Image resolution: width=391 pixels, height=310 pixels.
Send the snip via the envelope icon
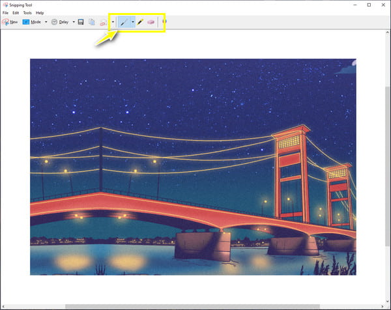pos(103,23)
